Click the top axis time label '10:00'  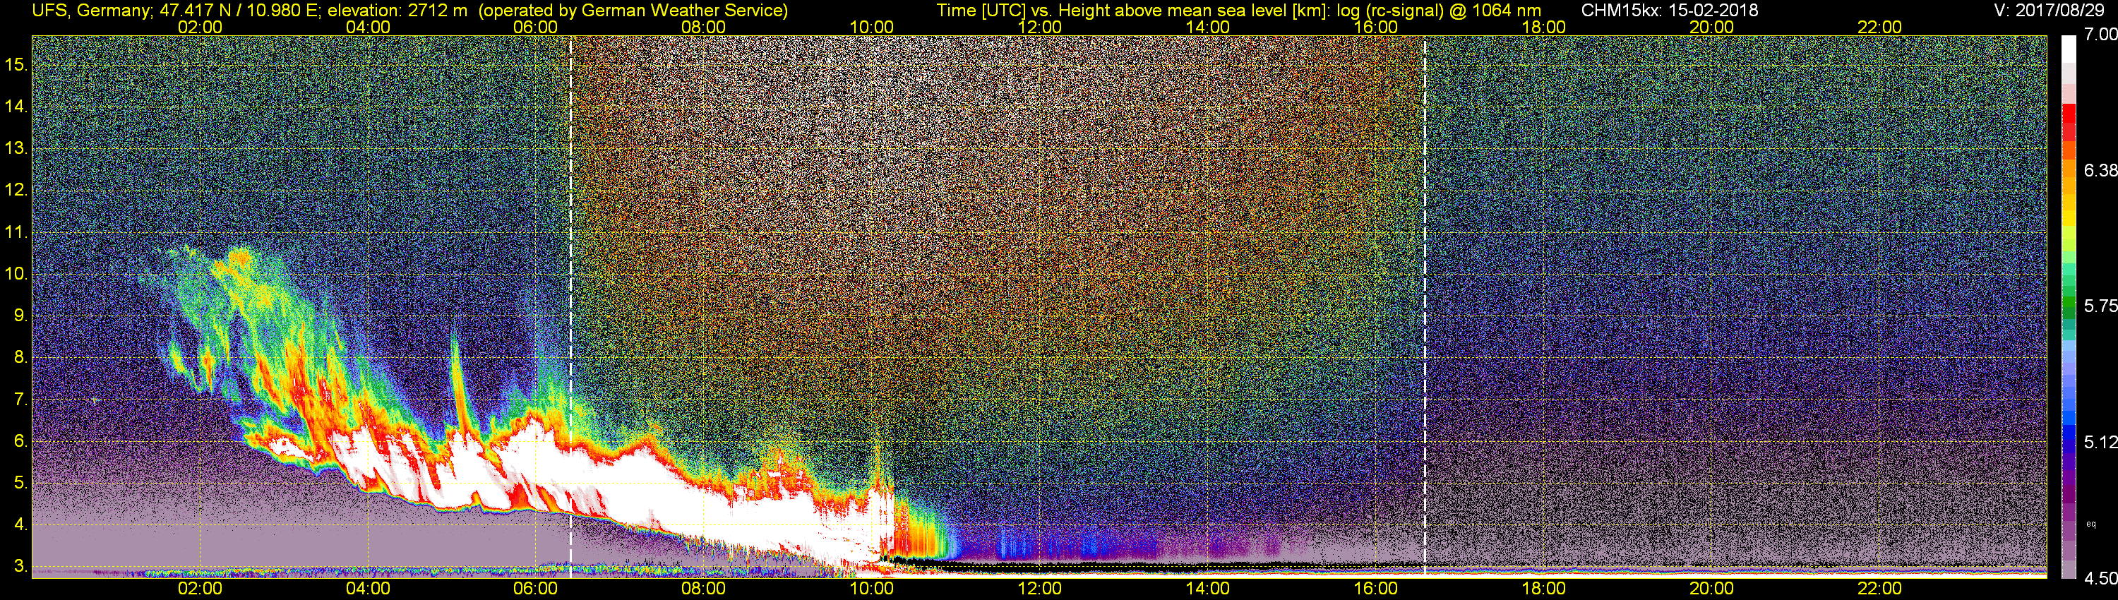point(871,27)
